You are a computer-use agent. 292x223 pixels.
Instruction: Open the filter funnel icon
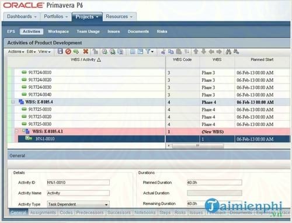tap(150, 51)
